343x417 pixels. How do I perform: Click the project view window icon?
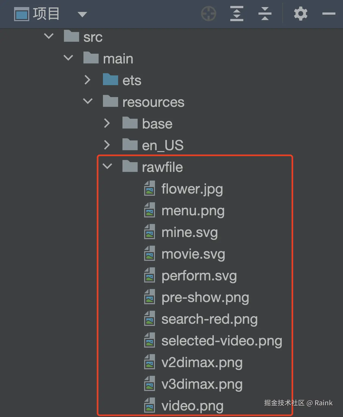pos(21,14)
